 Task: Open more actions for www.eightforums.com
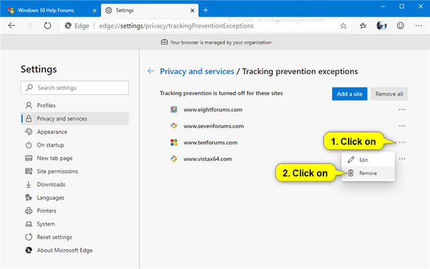point(402,109)
